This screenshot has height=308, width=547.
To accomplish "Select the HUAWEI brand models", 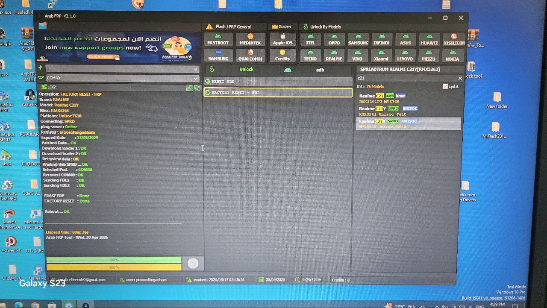I will click(429, 39).
